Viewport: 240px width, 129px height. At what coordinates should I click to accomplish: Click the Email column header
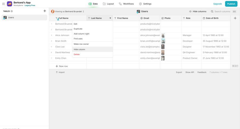click(x=150, y=18)
